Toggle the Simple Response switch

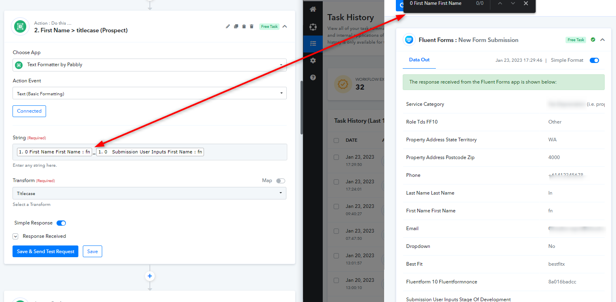coord(61,223)
